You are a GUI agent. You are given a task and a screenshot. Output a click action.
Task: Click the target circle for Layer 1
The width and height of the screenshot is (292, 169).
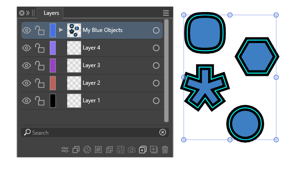pos(156,100)
